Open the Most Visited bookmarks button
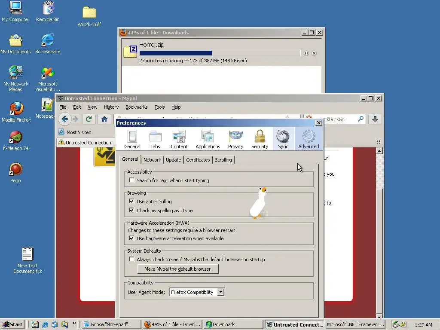Image resolution: width=440 pixels, height=330 pixels. pos(75,132)
